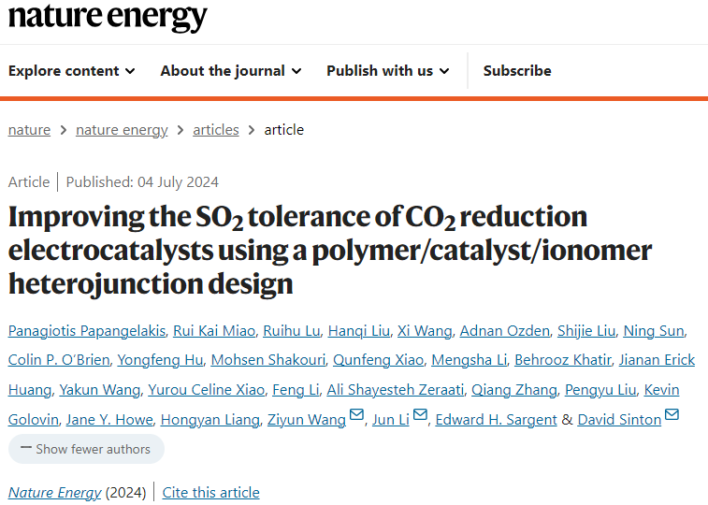
Task: Collapse list with Show fewer authors
Action: 86,449
